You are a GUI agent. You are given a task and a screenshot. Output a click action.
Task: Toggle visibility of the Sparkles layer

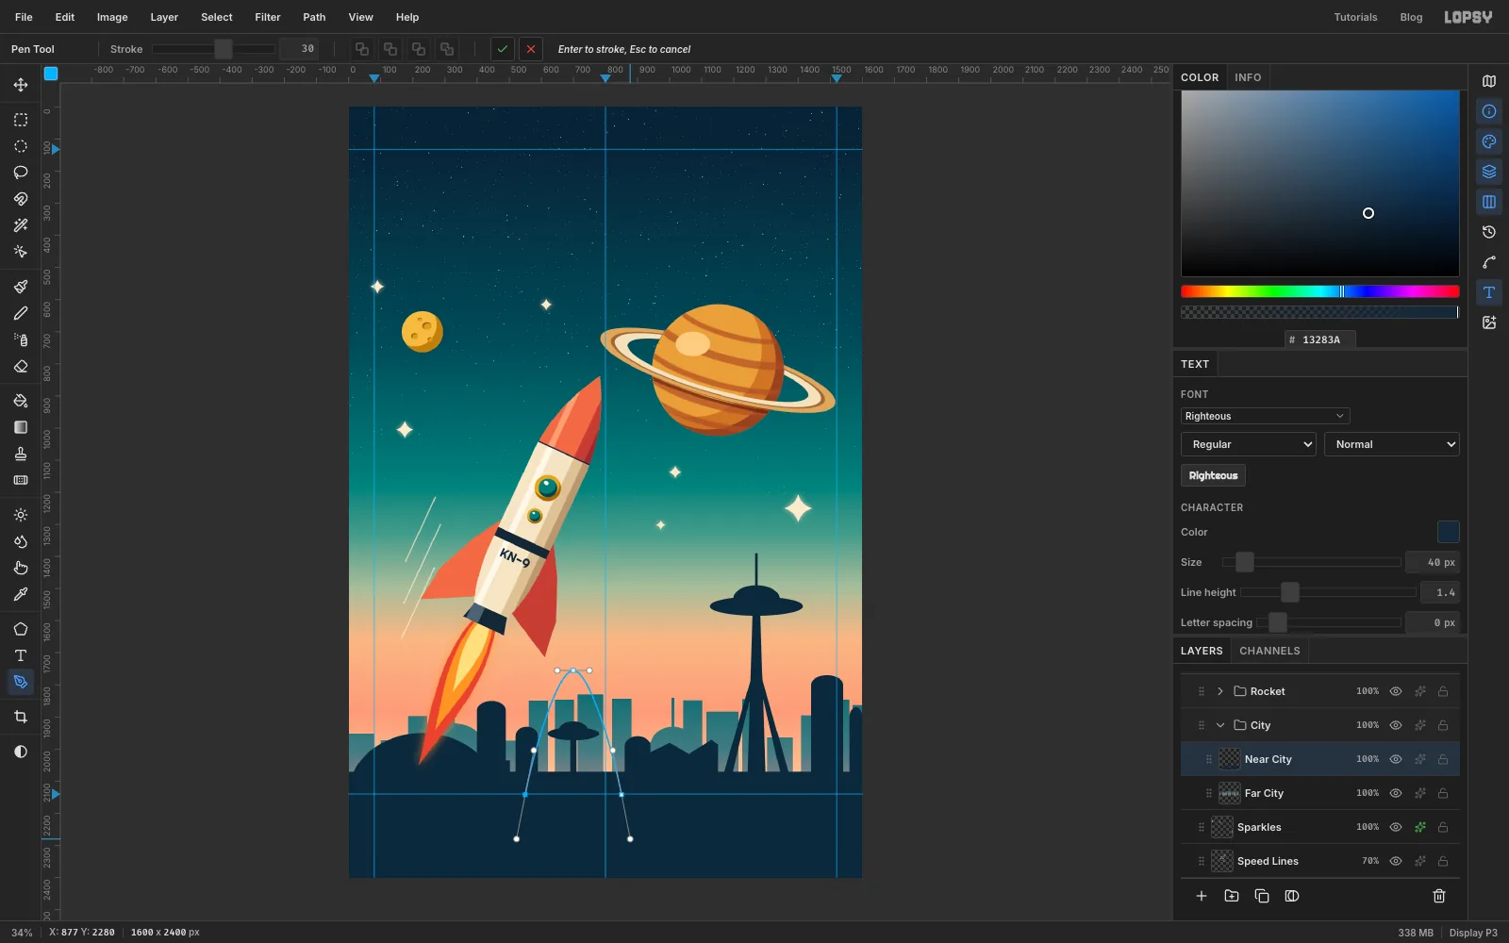pyautogui.click(x=1396, y=827)
